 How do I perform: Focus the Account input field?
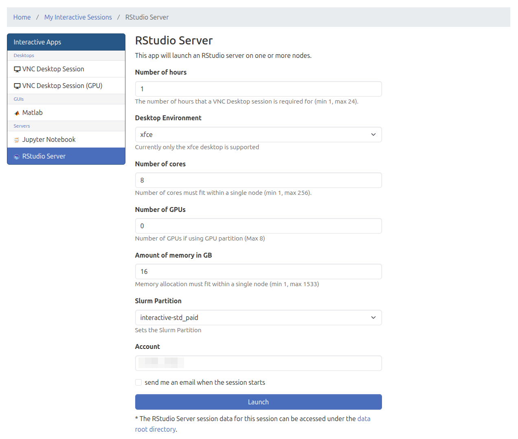[258, 363]
